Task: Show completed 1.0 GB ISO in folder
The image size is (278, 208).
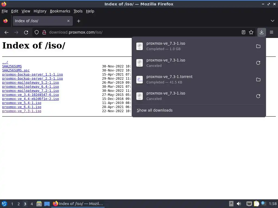Action: coord(258,46)
